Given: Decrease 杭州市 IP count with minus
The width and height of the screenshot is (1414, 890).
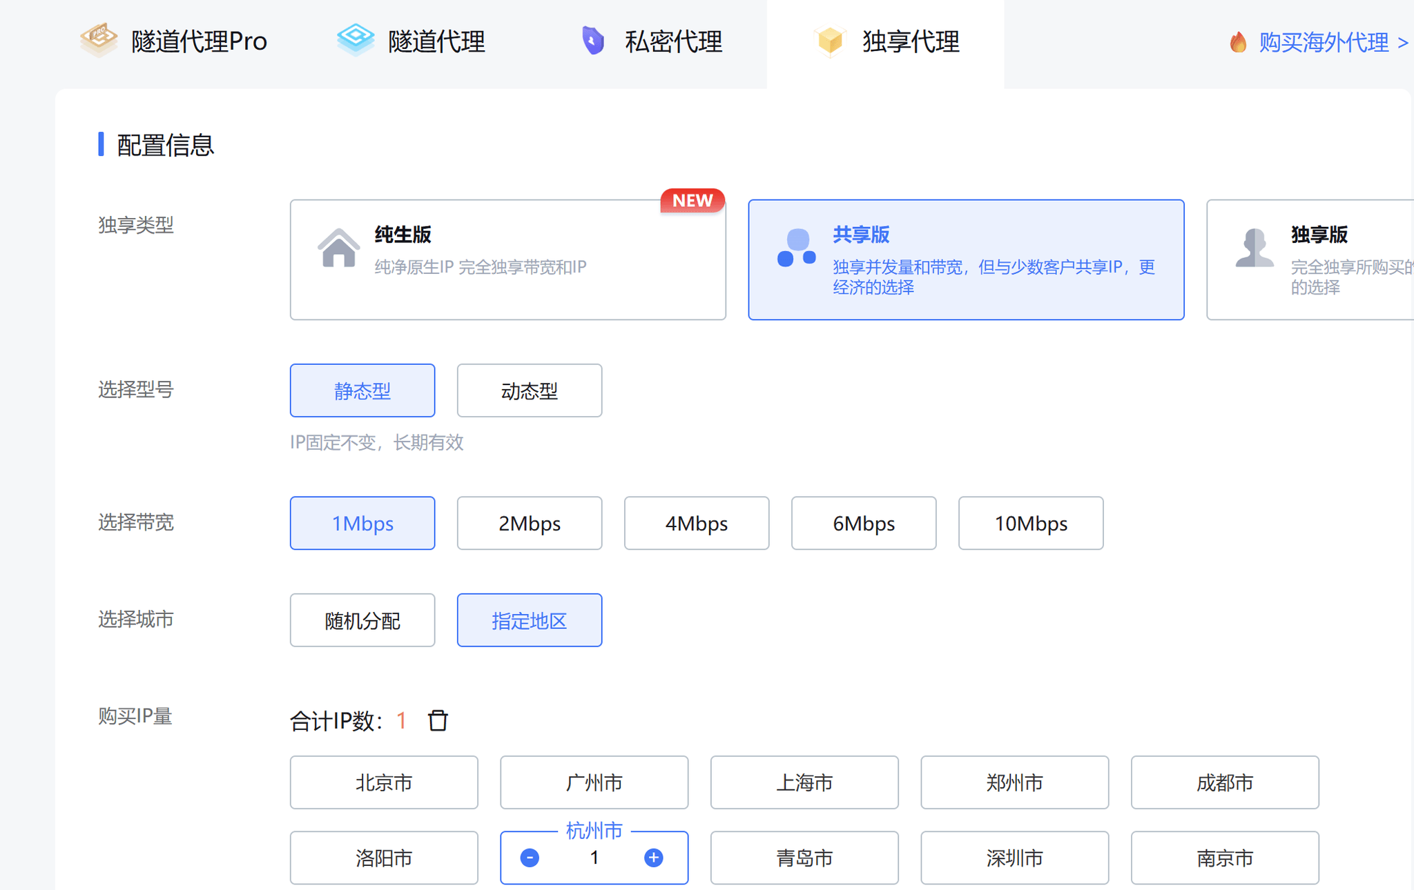Looking at the screenshot, I should pyautogui.click(x=530, y=858).
